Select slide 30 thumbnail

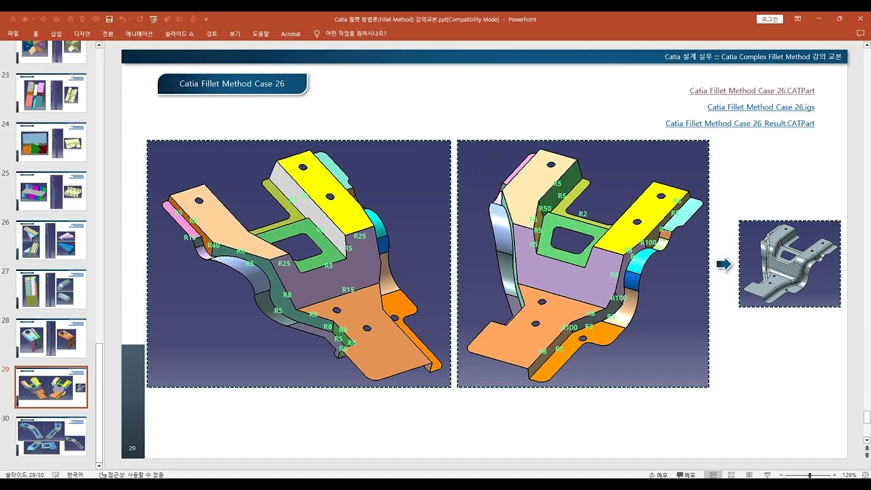coord(51,436)
